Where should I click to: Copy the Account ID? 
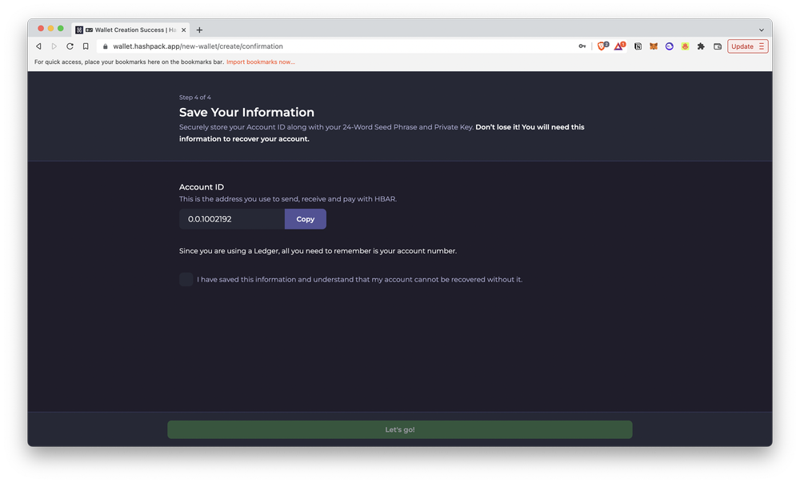tap(305, 218)
